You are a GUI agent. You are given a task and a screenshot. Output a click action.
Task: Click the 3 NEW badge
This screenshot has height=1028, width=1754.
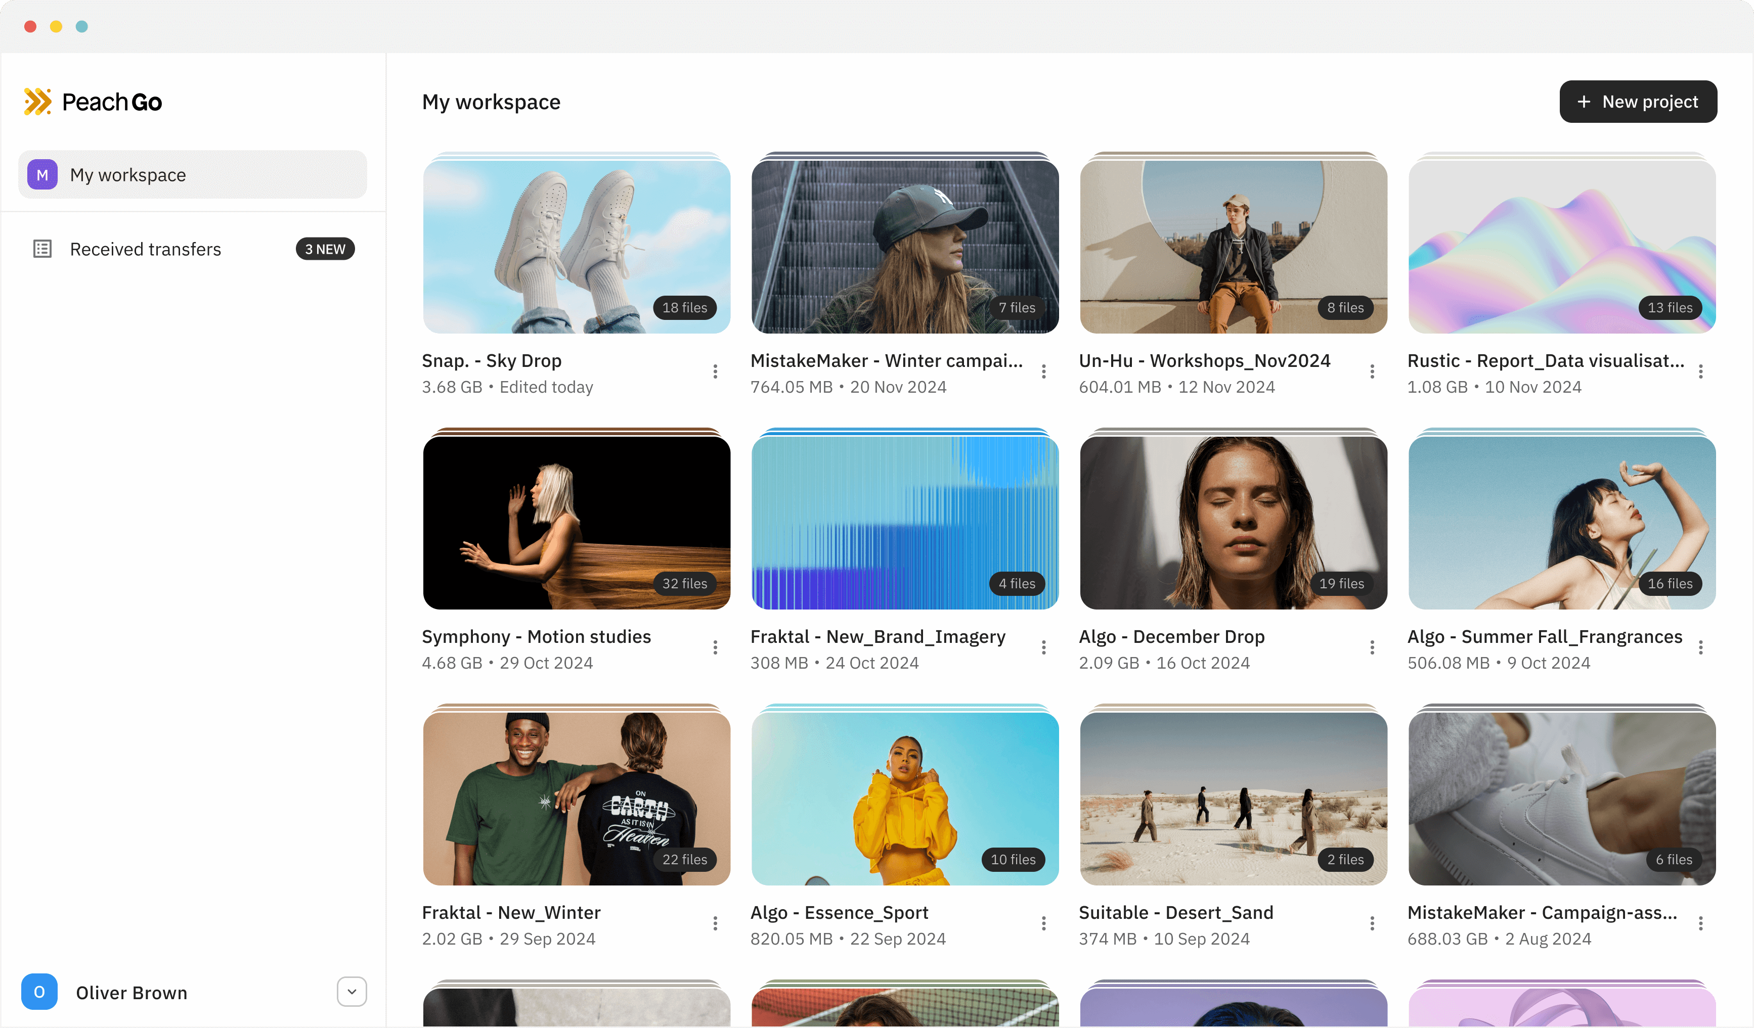325,249
